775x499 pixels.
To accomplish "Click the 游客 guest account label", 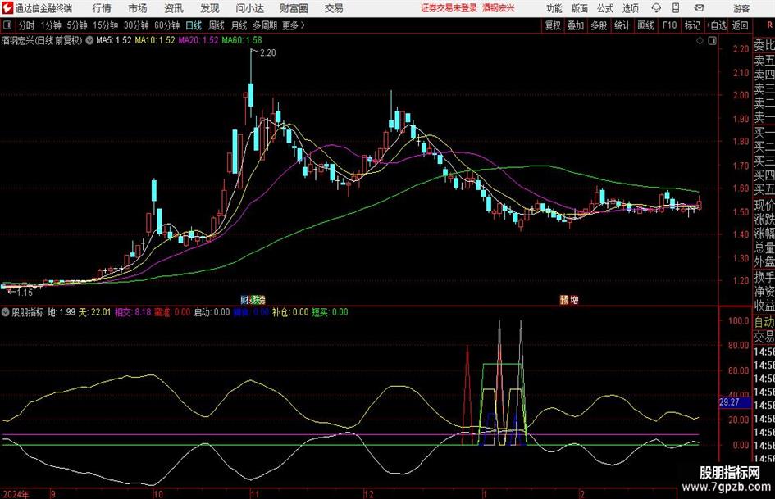I will (741, 8).
